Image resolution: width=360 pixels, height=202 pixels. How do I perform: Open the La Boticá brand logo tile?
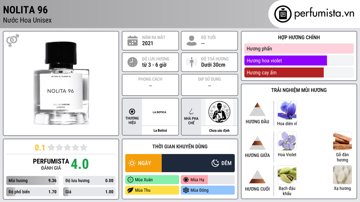(x=160, y=112)
